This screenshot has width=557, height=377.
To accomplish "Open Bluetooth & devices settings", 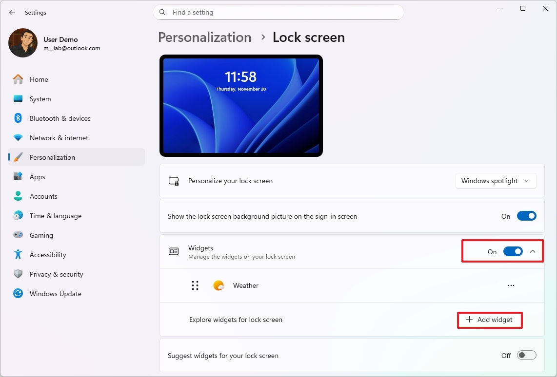I will coord(60,118).
